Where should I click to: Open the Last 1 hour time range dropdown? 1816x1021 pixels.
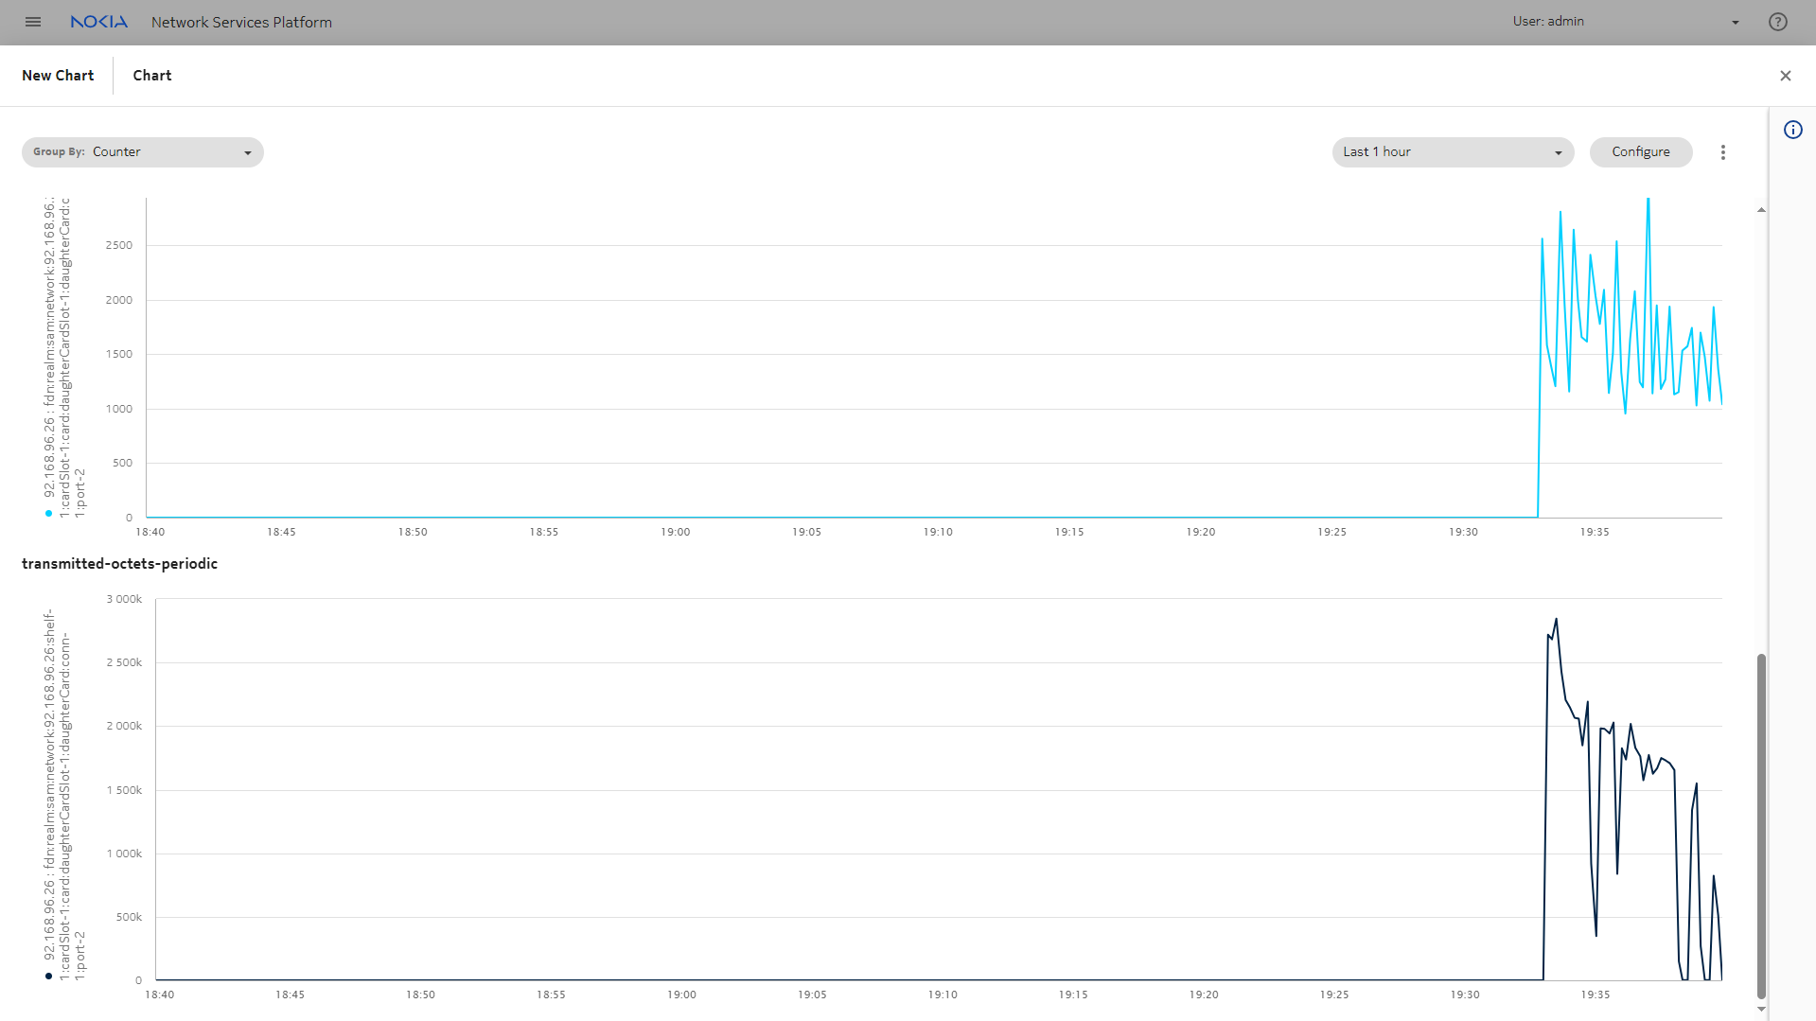1452,152
